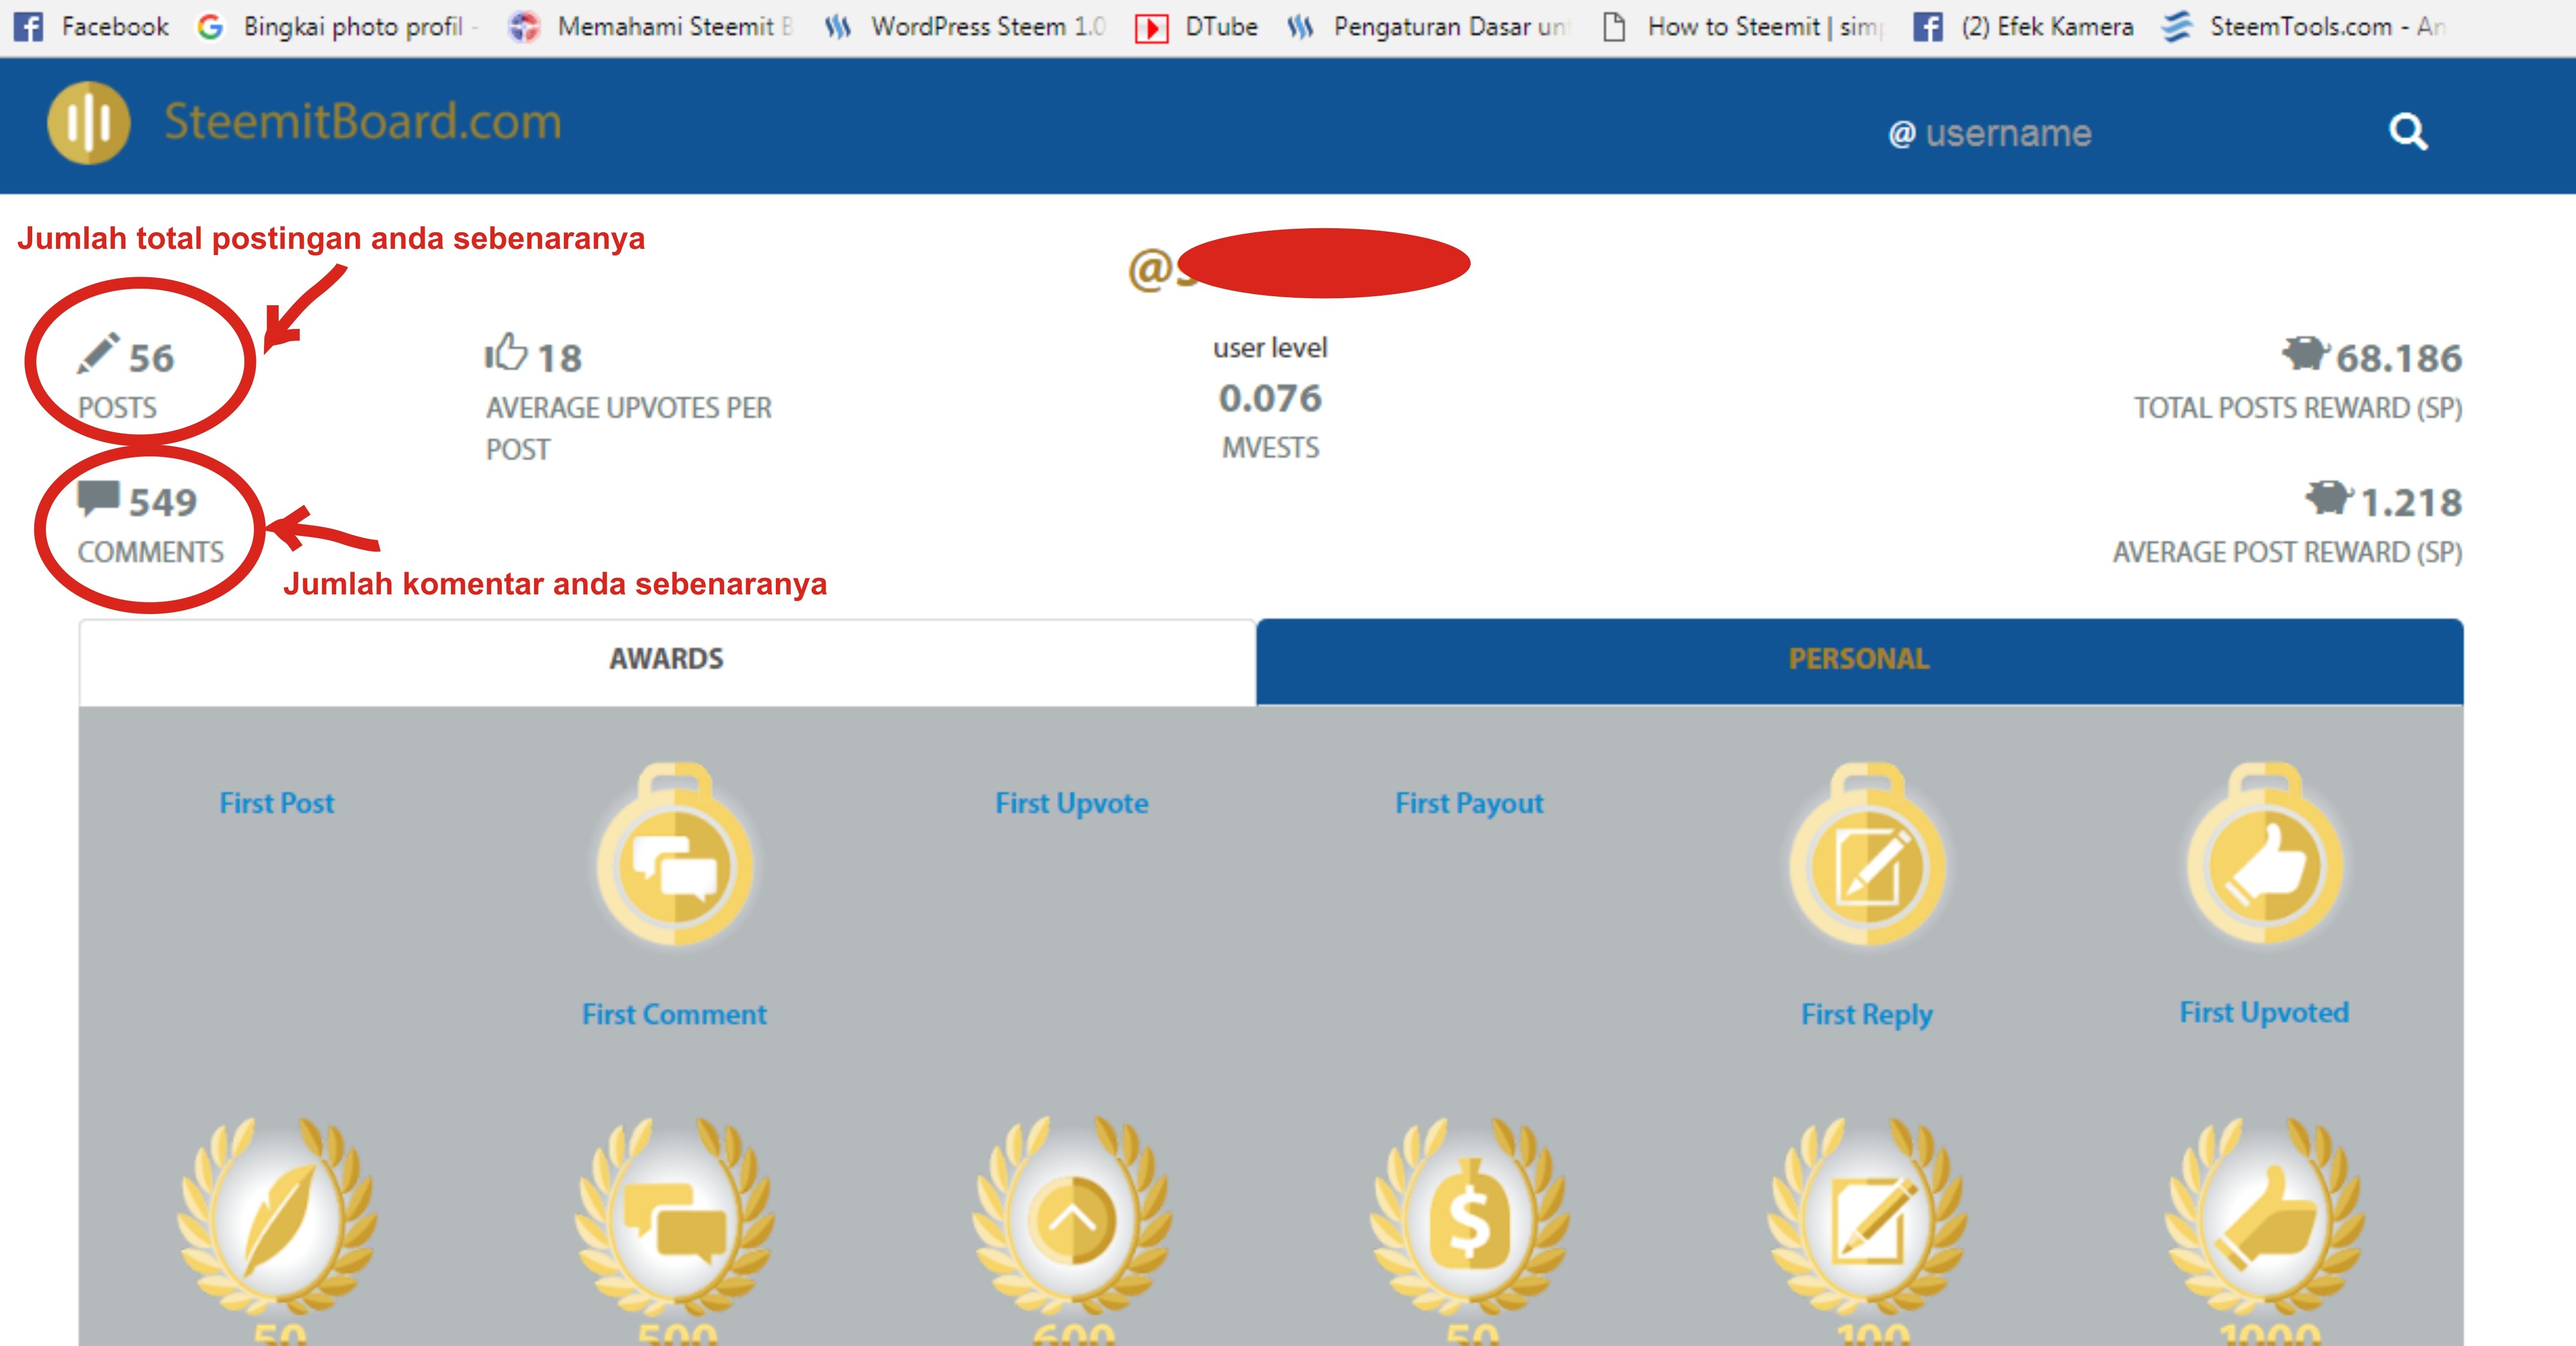This screenshot has width=2576, height=1346.
Task: Click the chat bubbles laurel badge for 500
Action: click(x=675, y=1217)
